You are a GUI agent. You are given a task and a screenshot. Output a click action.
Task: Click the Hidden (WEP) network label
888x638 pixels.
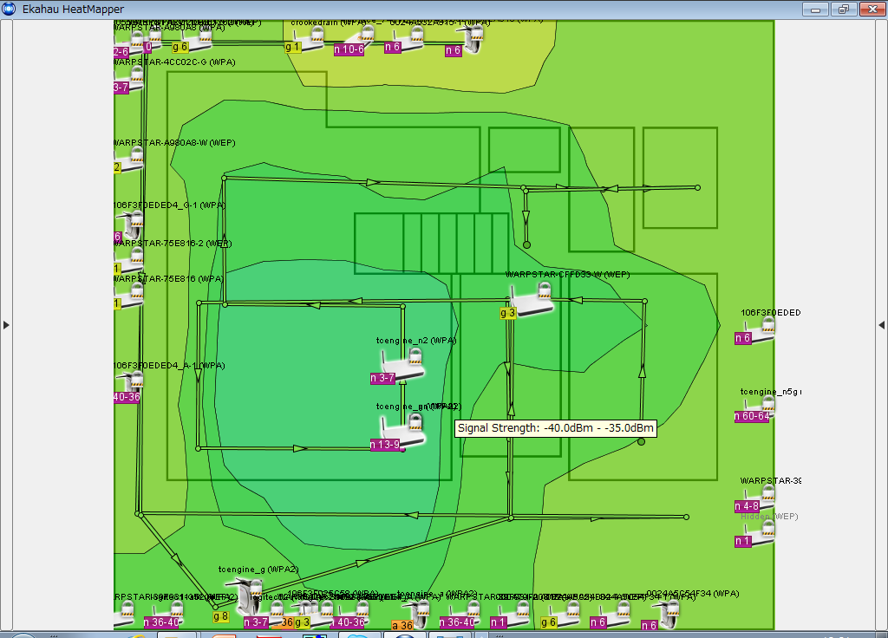pyautogui.click(x=769, y=517)
